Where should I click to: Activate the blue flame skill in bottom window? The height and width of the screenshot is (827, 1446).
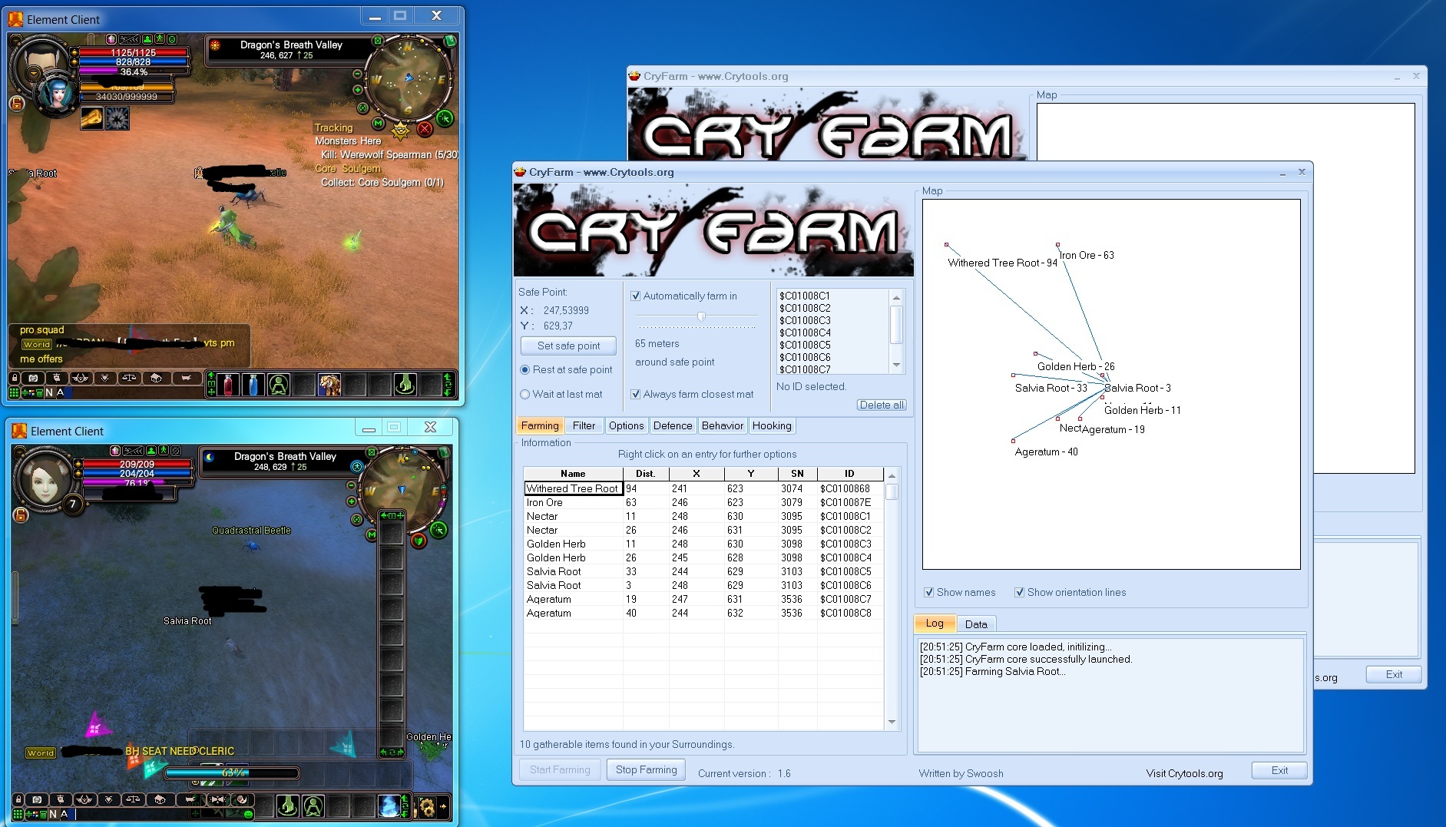coord(389,806)
